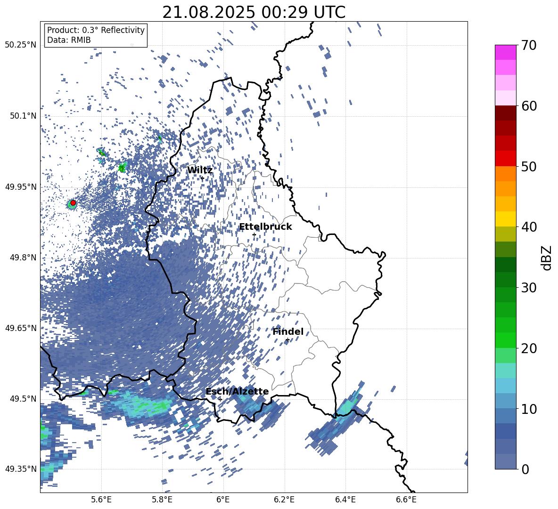Click the 5.8°E longitude label
This screenshot has width=558, height=509.
pyautogui.click(x=162, y=500)
